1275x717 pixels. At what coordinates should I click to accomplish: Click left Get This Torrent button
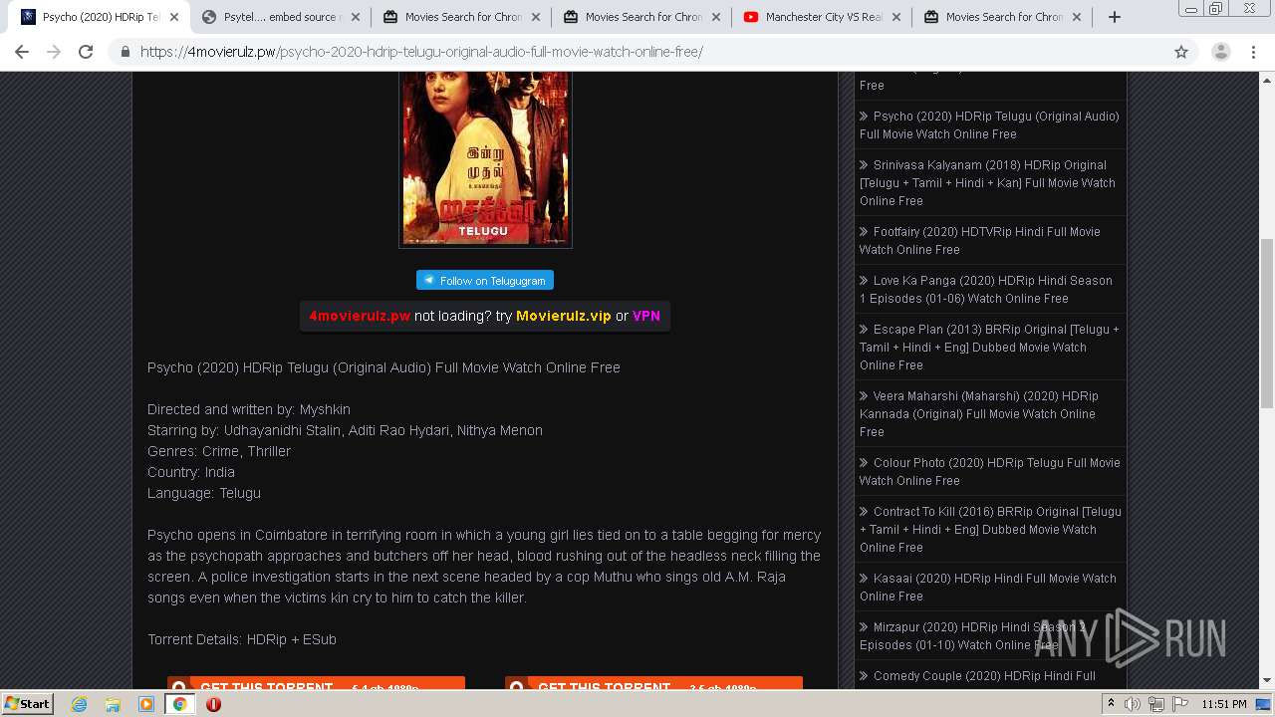tap(316, 684)
